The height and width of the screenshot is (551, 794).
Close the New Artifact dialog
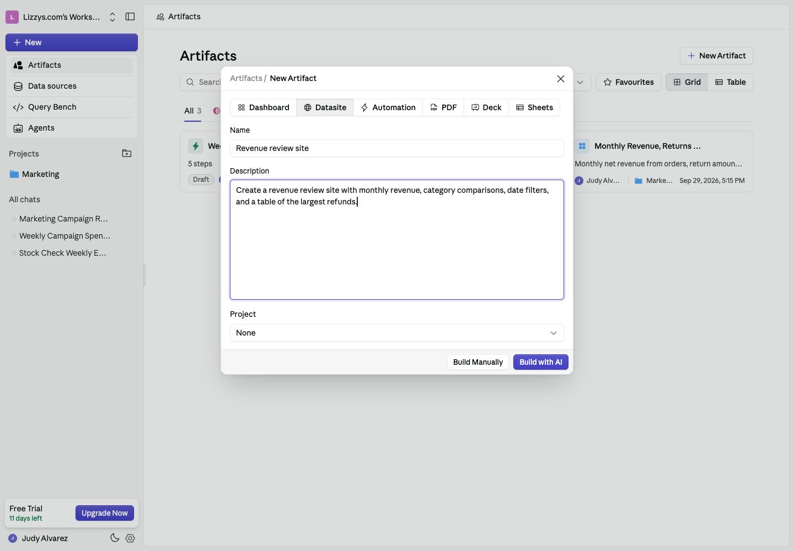561,79
